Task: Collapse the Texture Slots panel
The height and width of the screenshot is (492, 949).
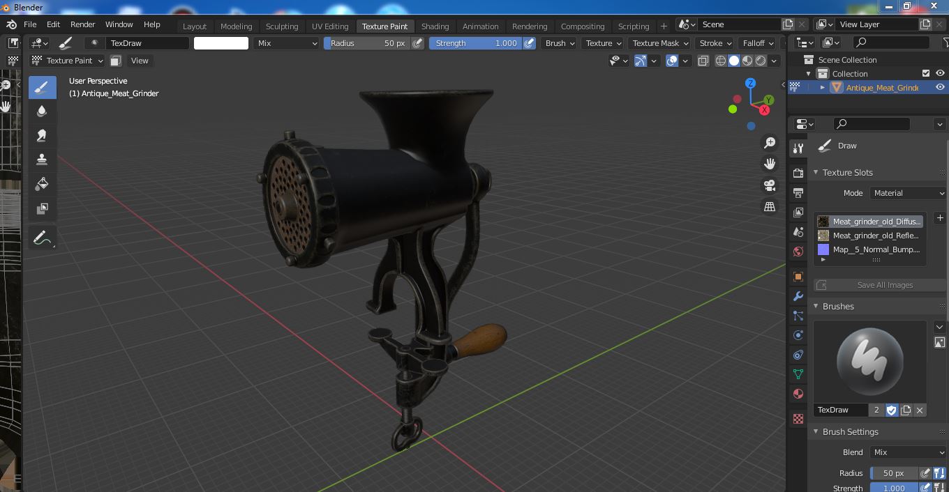Action: pyautogui.click(x=816, y=173)
